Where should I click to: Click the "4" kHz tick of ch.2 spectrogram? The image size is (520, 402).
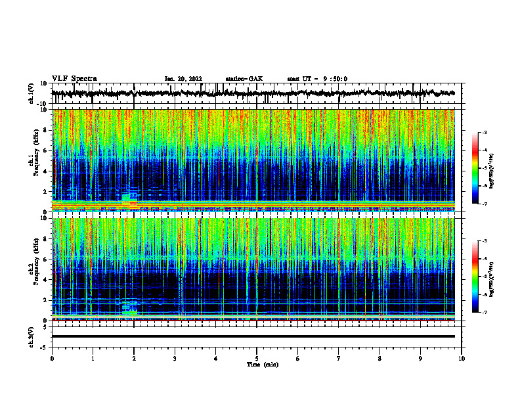pyautogui.click(x=45, y=280)
